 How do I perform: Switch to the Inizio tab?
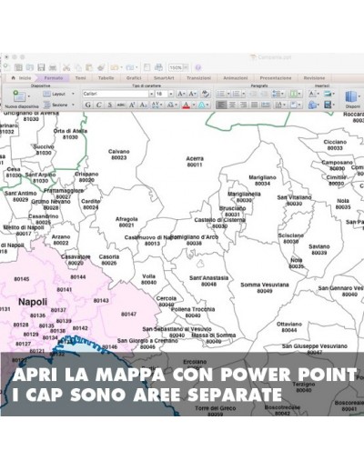click(22, 78)
